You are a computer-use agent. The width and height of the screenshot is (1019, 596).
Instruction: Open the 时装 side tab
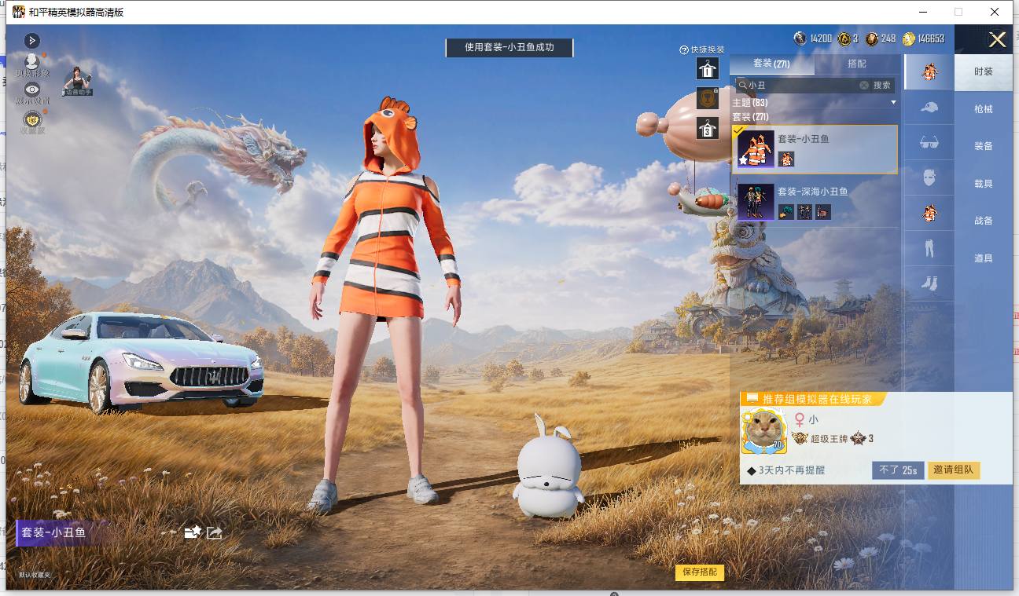[984, 71]
